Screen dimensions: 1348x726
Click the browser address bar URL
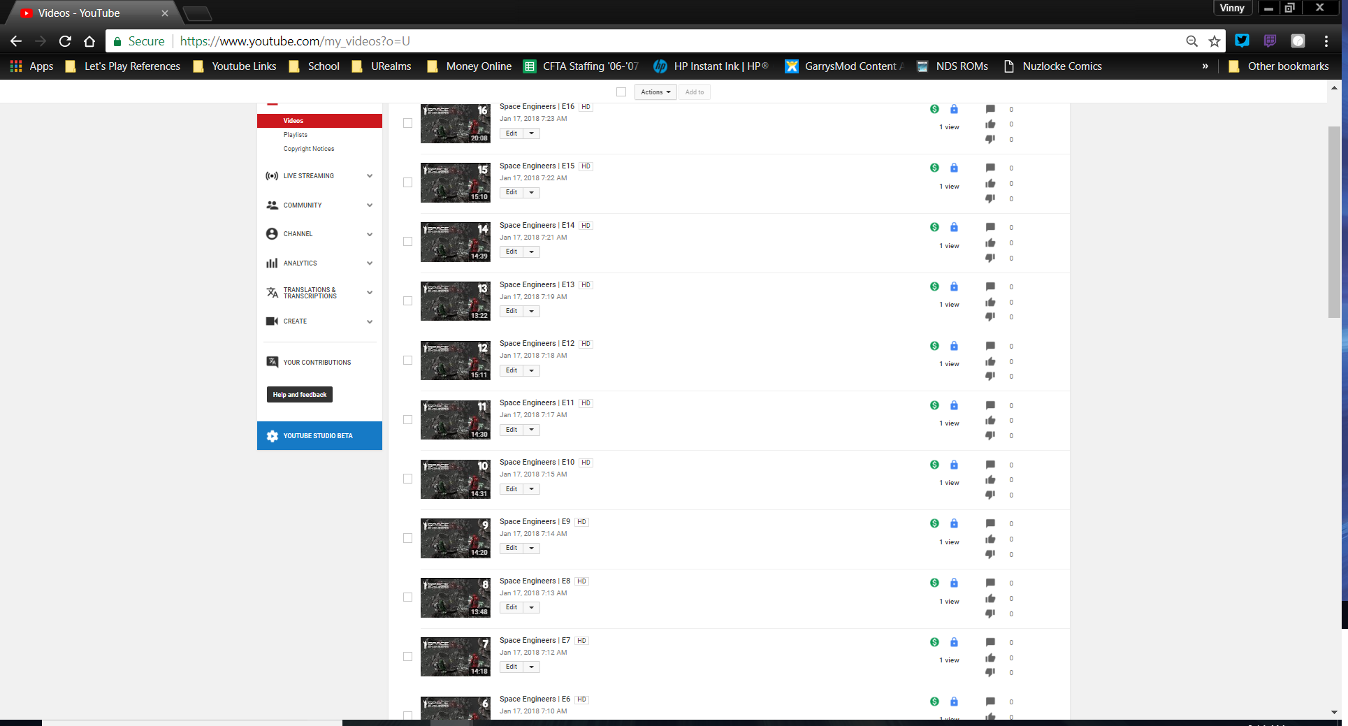point(295,41)
